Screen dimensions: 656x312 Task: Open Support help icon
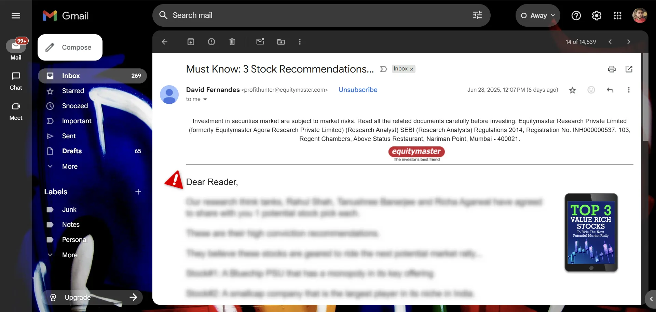pyautogui.click(x=576, y=15)
